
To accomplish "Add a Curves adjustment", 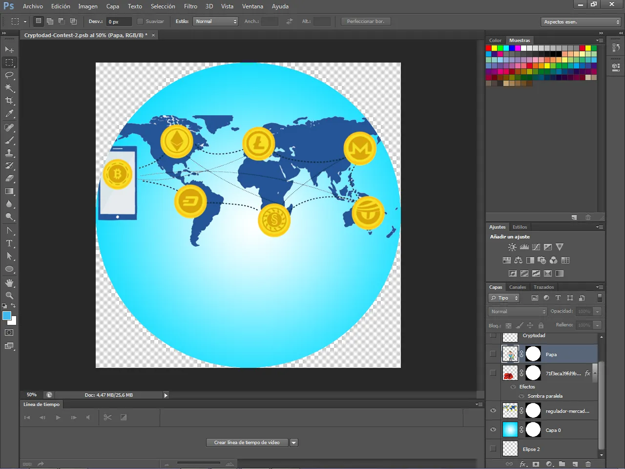I will pyautogui.click(x=536, y=247).
